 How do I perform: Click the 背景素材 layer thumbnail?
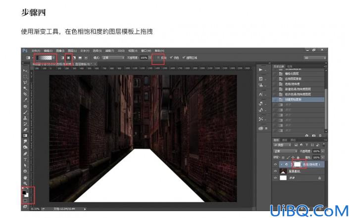pos(283,171)
